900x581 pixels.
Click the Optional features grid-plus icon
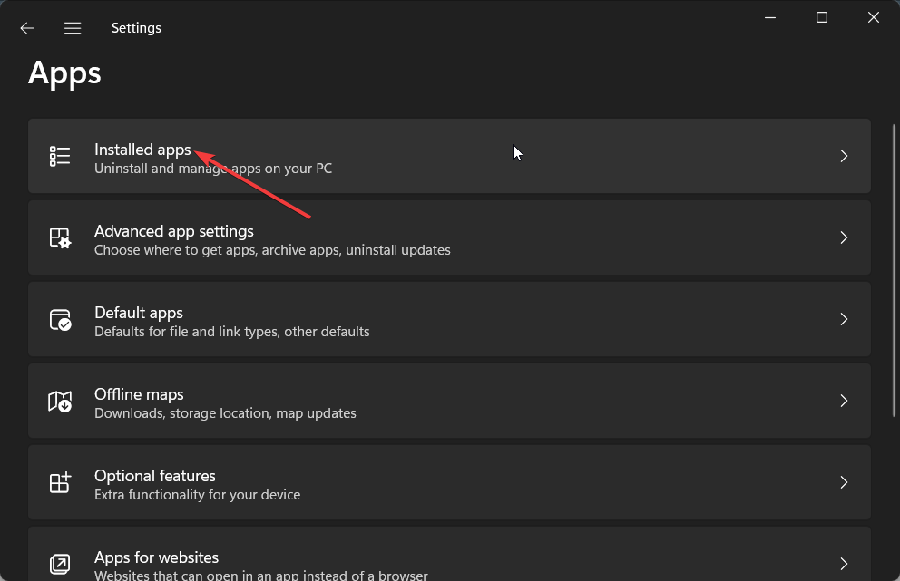point(60,482)
